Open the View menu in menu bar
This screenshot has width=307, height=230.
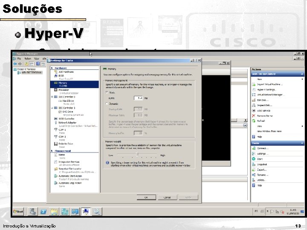37,58
